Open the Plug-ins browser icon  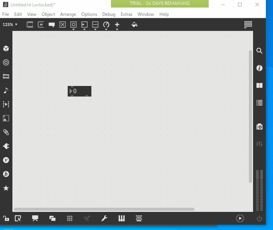point(6,146)
